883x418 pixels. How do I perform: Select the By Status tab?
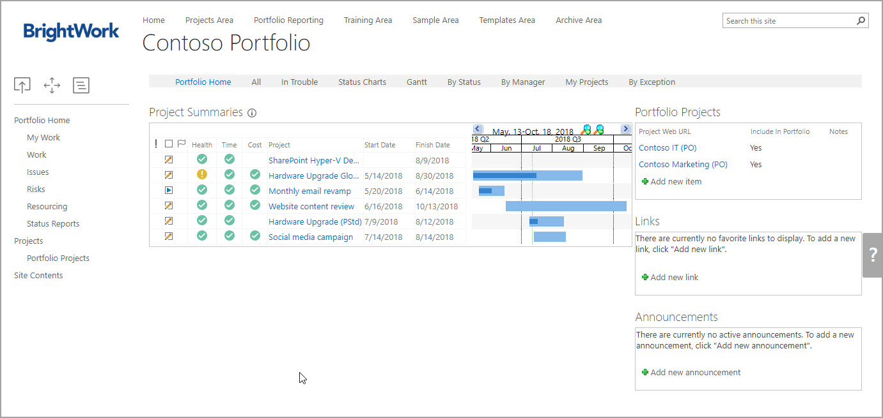point(464,82)
